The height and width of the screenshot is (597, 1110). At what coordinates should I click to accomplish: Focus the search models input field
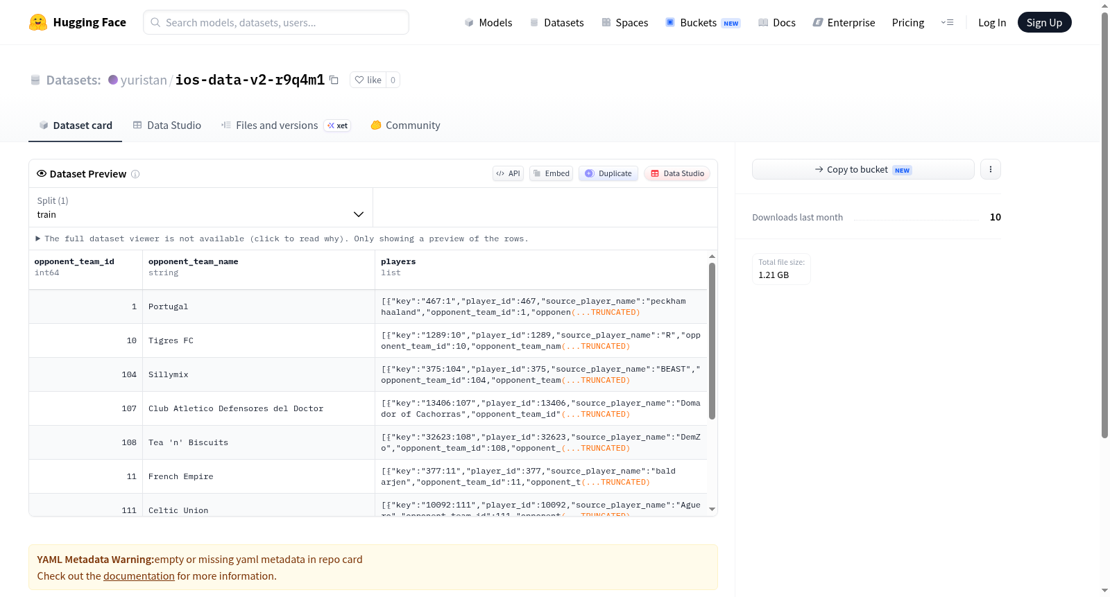276,22
